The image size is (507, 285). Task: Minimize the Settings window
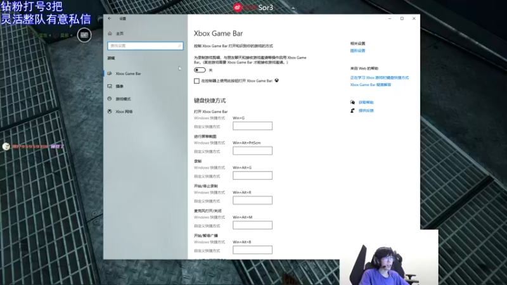390,18
